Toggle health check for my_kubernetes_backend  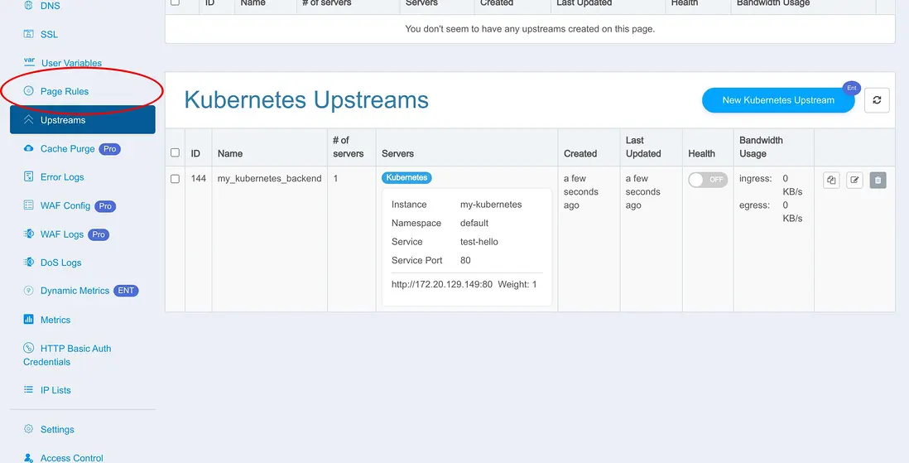(708, 179)
